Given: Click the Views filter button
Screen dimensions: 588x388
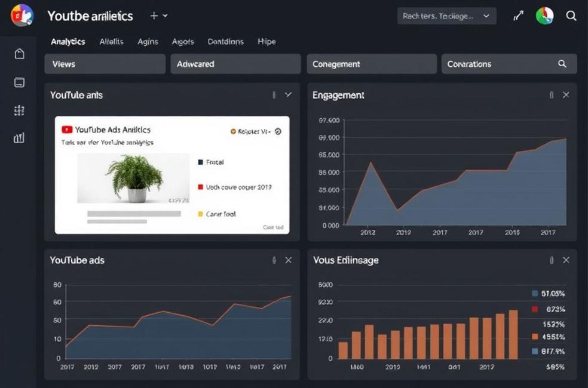Looking at the screenshot, I should pyautogui.click(x=105, y=64).
